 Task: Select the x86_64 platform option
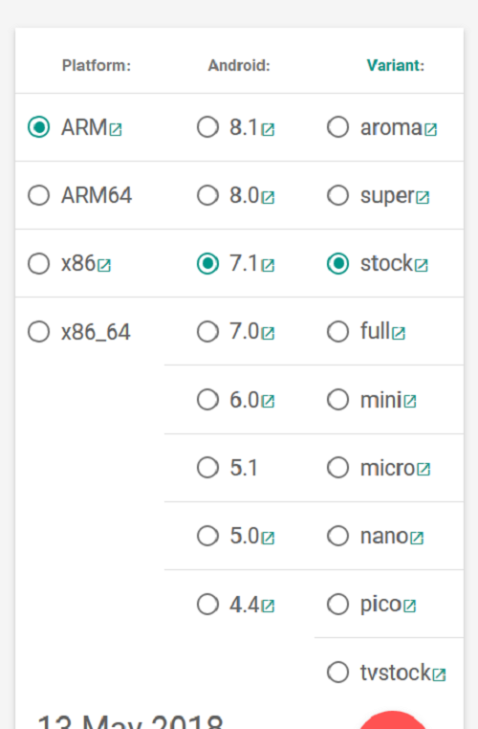click(38, 332)
